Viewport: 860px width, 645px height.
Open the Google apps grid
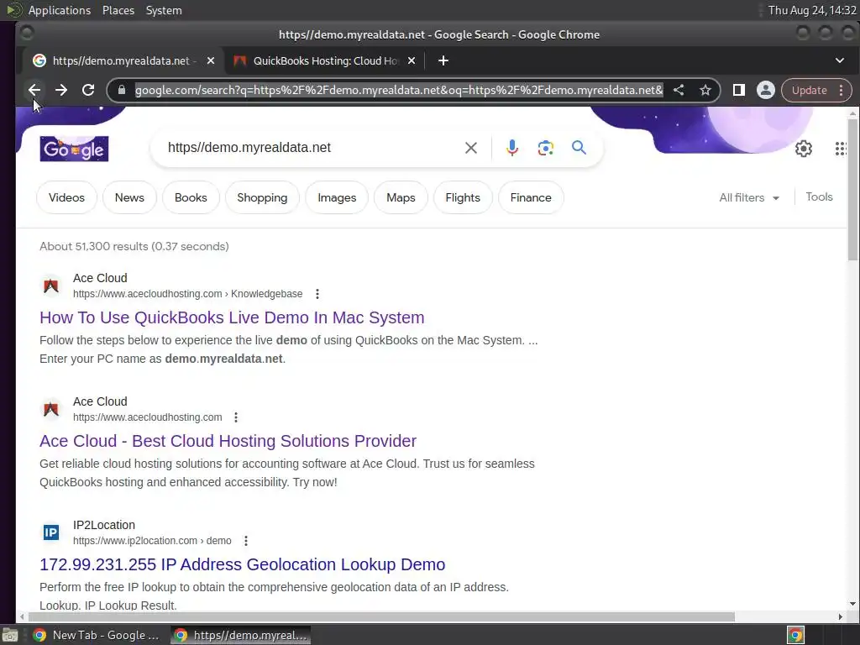point(840,149)
